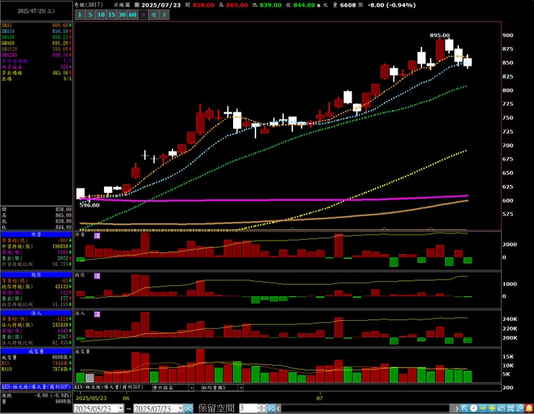Choose the 30-minute chart interval

122,15
